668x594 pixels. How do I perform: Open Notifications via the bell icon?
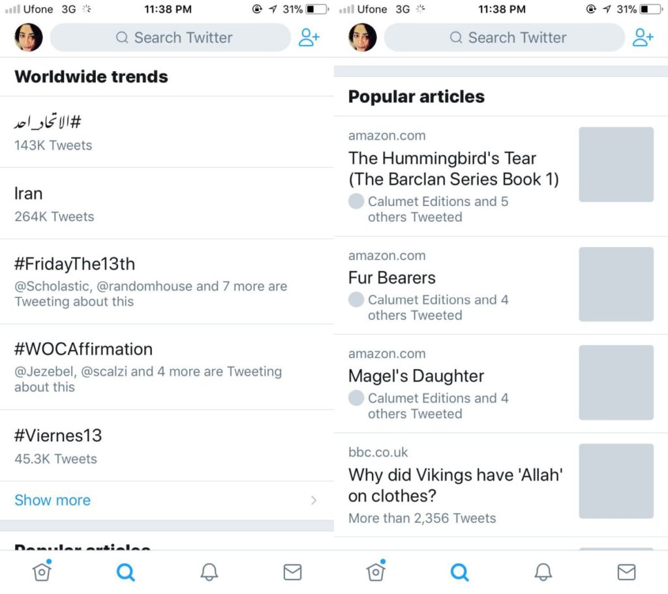coord(209,571)
